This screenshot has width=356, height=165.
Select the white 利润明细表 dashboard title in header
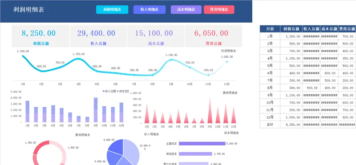tap(28, 9)
